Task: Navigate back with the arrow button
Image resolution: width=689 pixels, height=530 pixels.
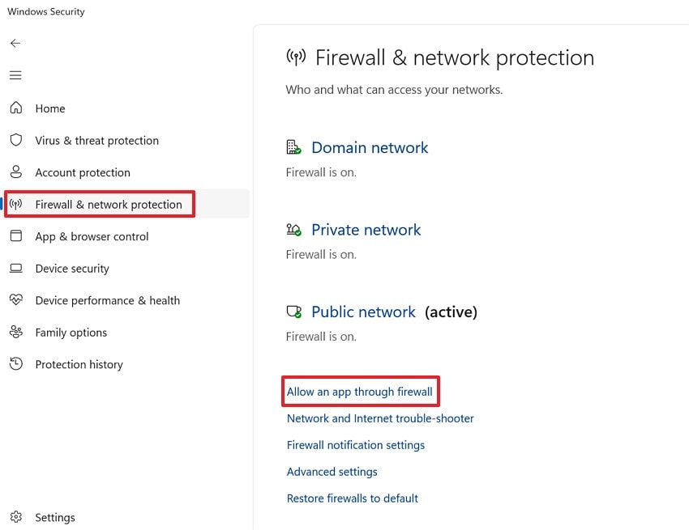Action: coord(15,43)
